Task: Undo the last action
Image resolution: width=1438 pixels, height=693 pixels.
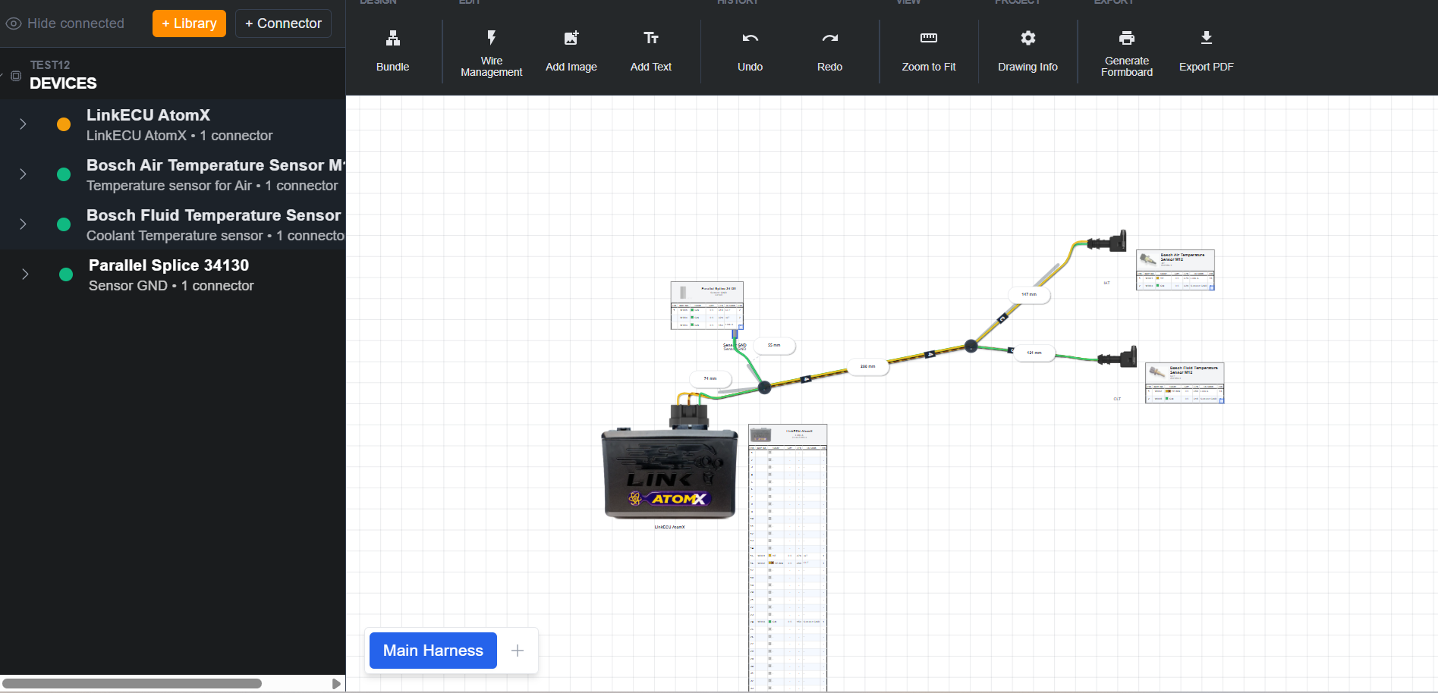Action: click(x=750, y=51)
